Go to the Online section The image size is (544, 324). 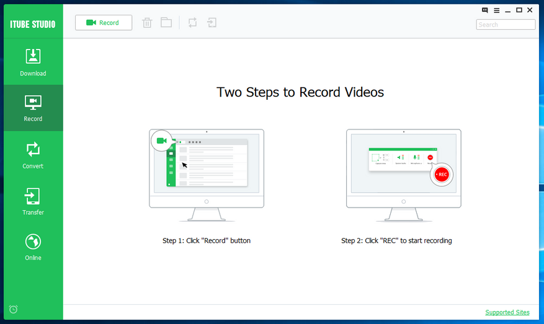[33, 247]
